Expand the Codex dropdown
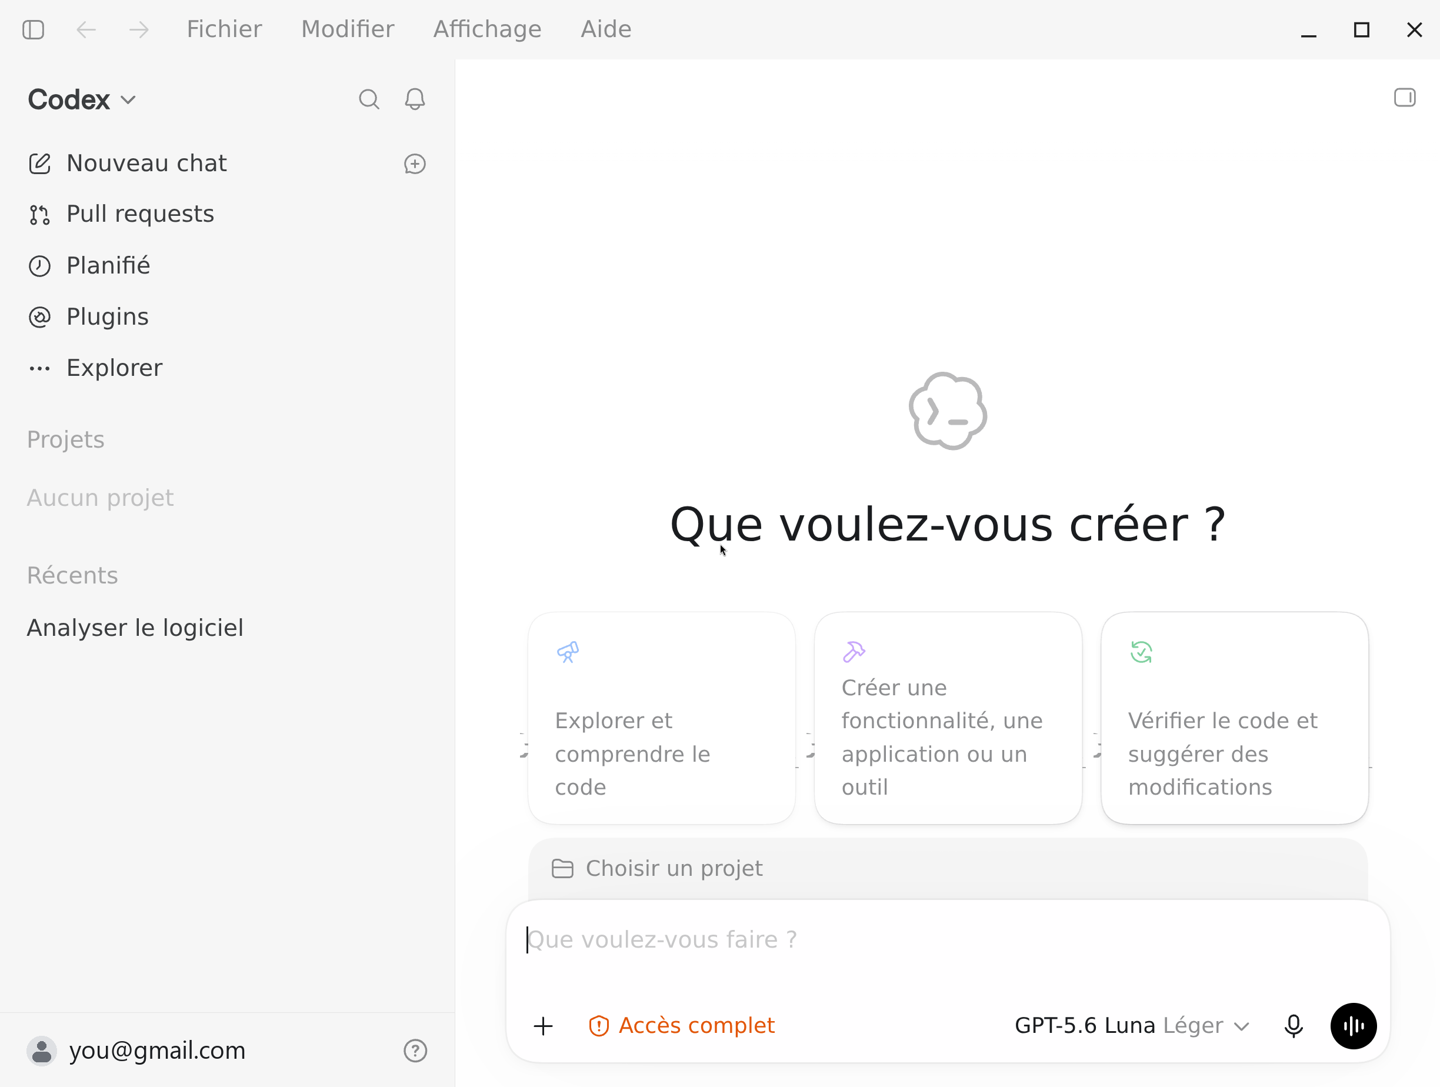 point(82,99)
